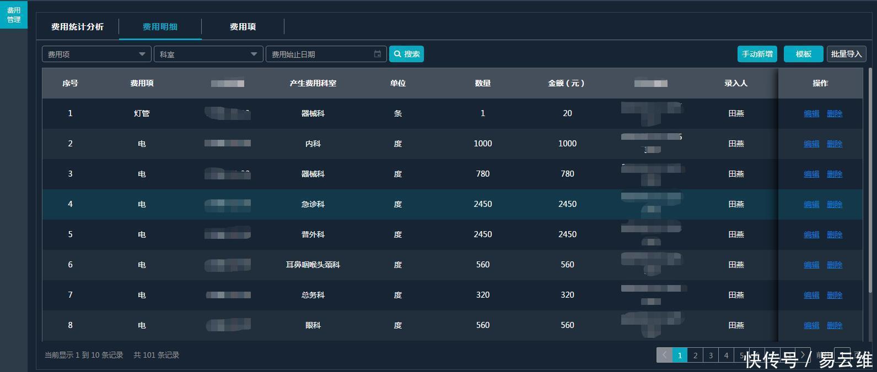Edit row 8 眼科 record
This screenshot has width=877, height=372.
coord(811,325)
